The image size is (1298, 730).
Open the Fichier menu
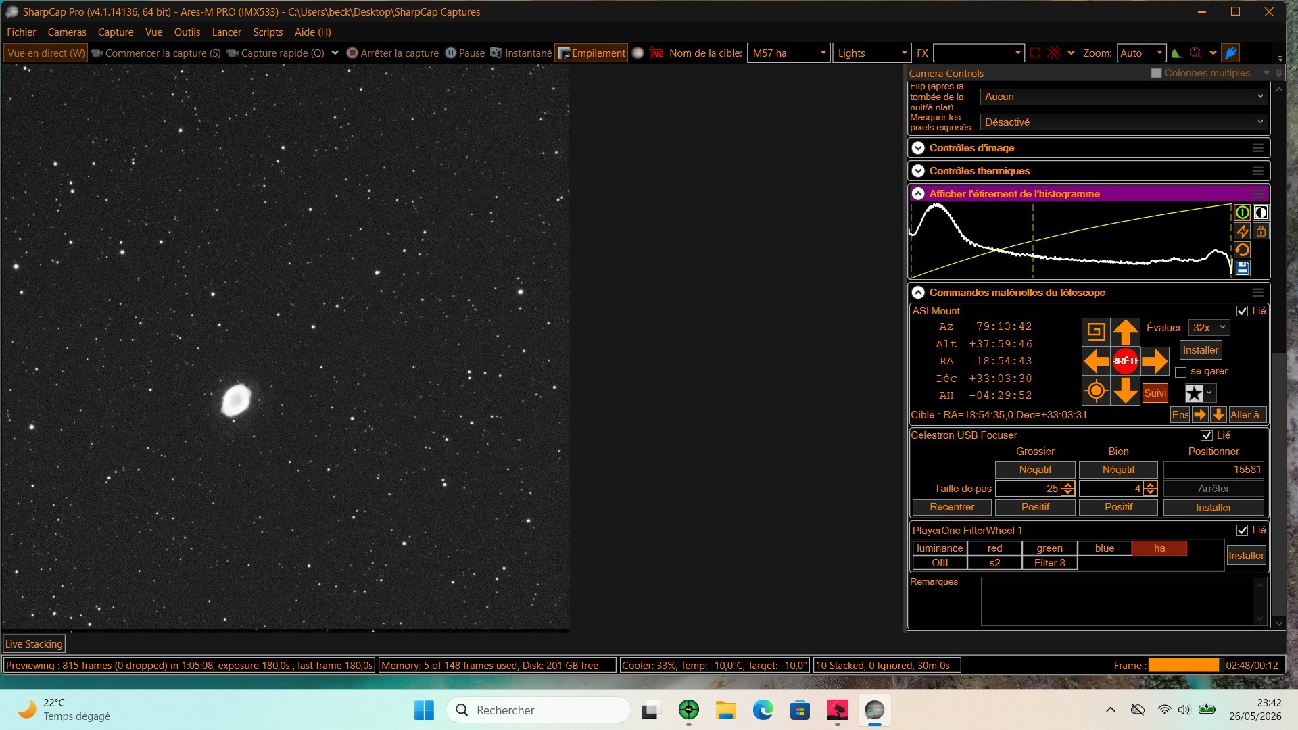pos(21,32)
